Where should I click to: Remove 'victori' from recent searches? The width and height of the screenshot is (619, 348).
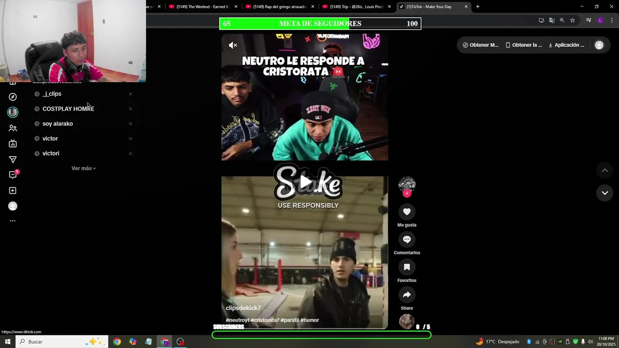click(130, 154)
